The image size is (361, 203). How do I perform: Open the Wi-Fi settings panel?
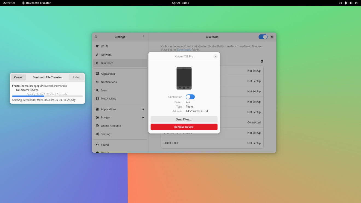[120, 46]
